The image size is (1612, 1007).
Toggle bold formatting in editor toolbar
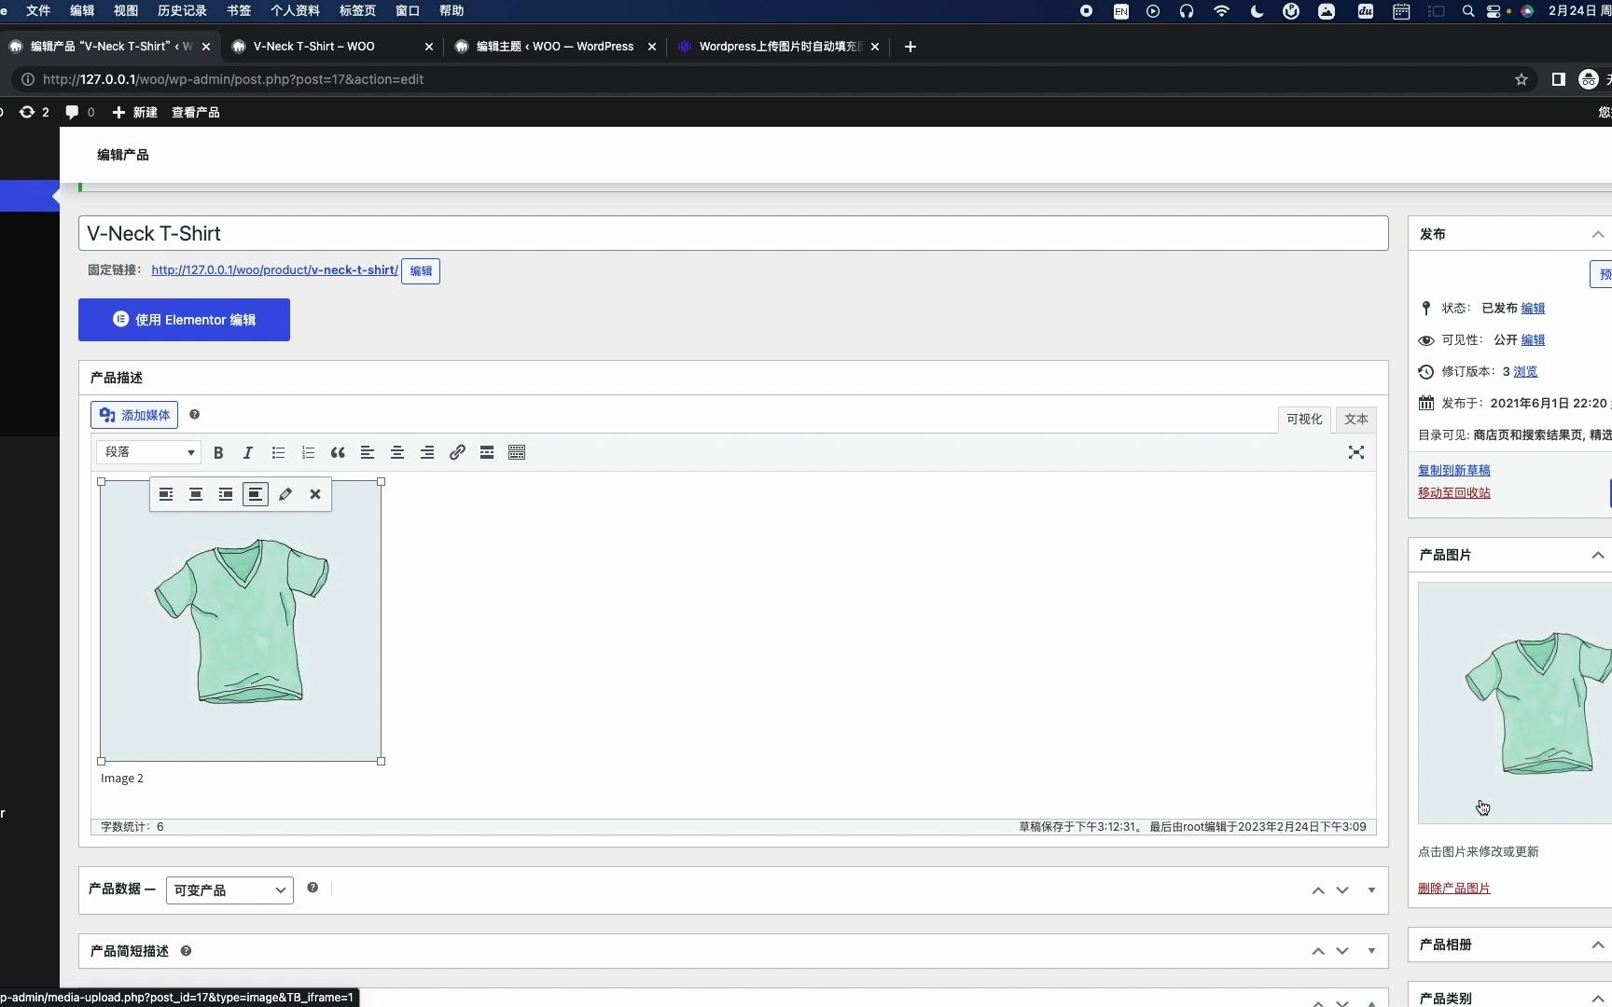218,452
